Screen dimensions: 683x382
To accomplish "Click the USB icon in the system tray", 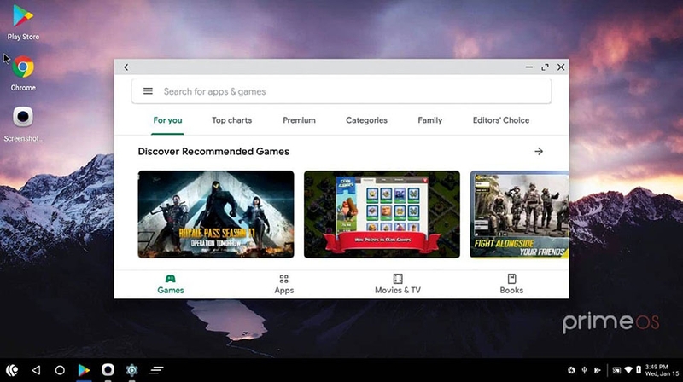I will pyautogui.click(x=585, y=370).
